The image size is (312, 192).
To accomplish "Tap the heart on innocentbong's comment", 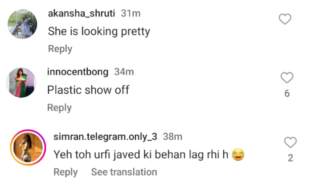I will pyautogui.click(x=287, y=78).
